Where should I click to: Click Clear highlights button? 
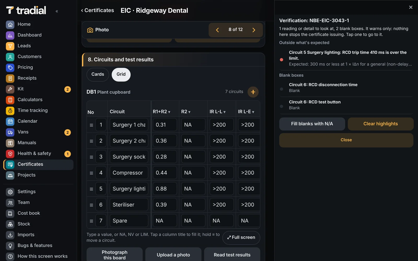(x=380, y=124)
